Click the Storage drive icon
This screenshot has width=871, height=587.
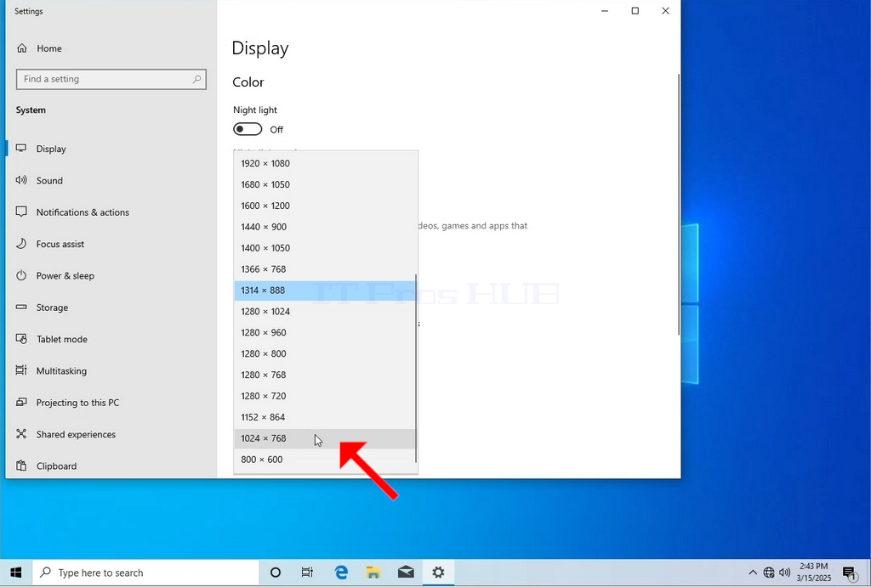21,307
